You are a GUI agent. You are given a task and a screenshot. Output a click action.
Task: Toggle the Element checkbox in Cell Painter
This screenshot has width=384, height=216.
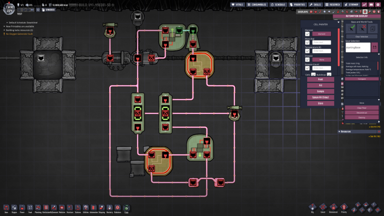coord(307,34)
